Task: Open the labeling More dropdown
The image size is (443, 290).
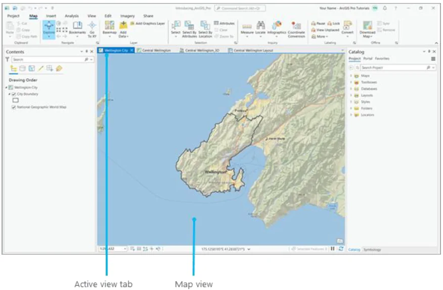Action: [320, 37]
